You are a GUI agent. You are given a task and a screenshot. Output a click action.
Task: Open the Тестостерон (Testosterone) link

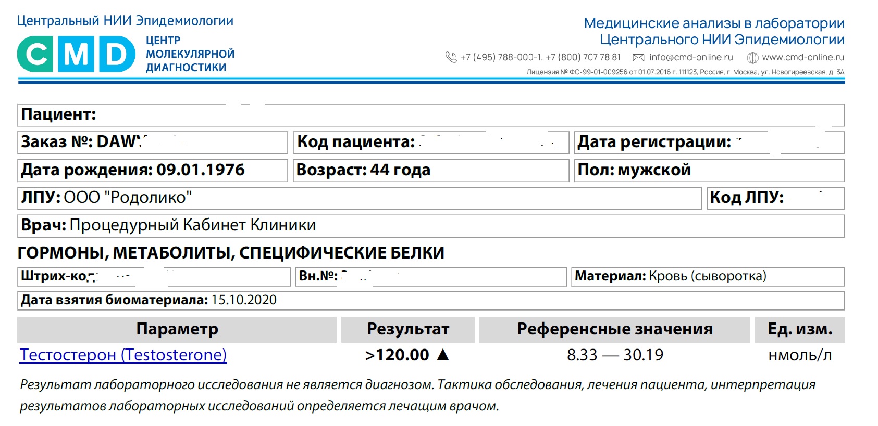[x=123, y=355]
